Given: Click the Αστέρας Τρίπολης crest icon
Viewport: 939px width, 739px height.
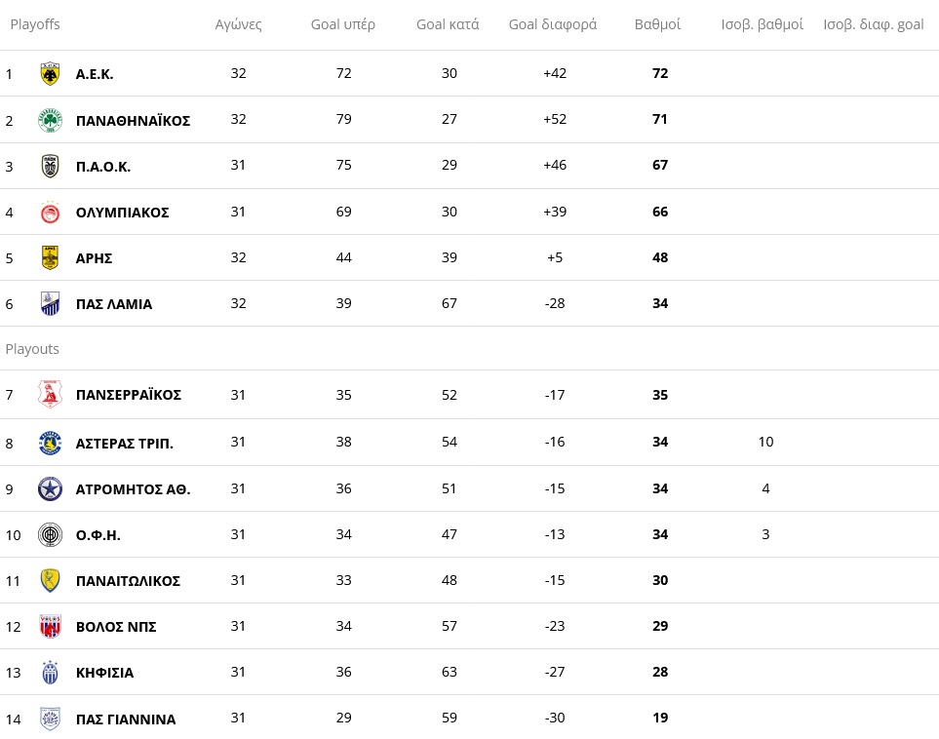Looking at the screenshot, I should [x=50, y=443].
